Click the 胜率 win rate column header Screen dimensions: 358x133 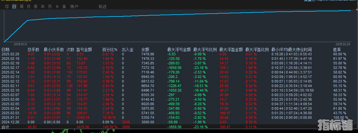(x=337, y=50)
